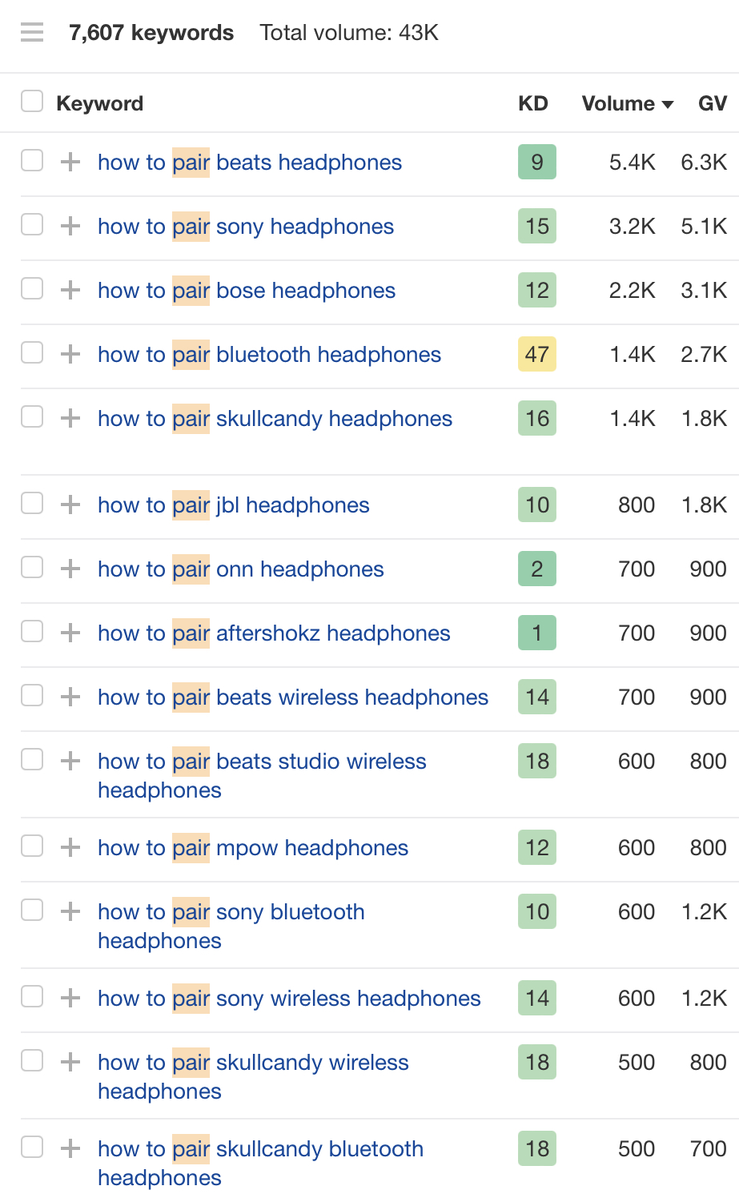Screen dimensions: 739x1198
Task: Sort by the KD column header
Action: [x=532, y=103]
